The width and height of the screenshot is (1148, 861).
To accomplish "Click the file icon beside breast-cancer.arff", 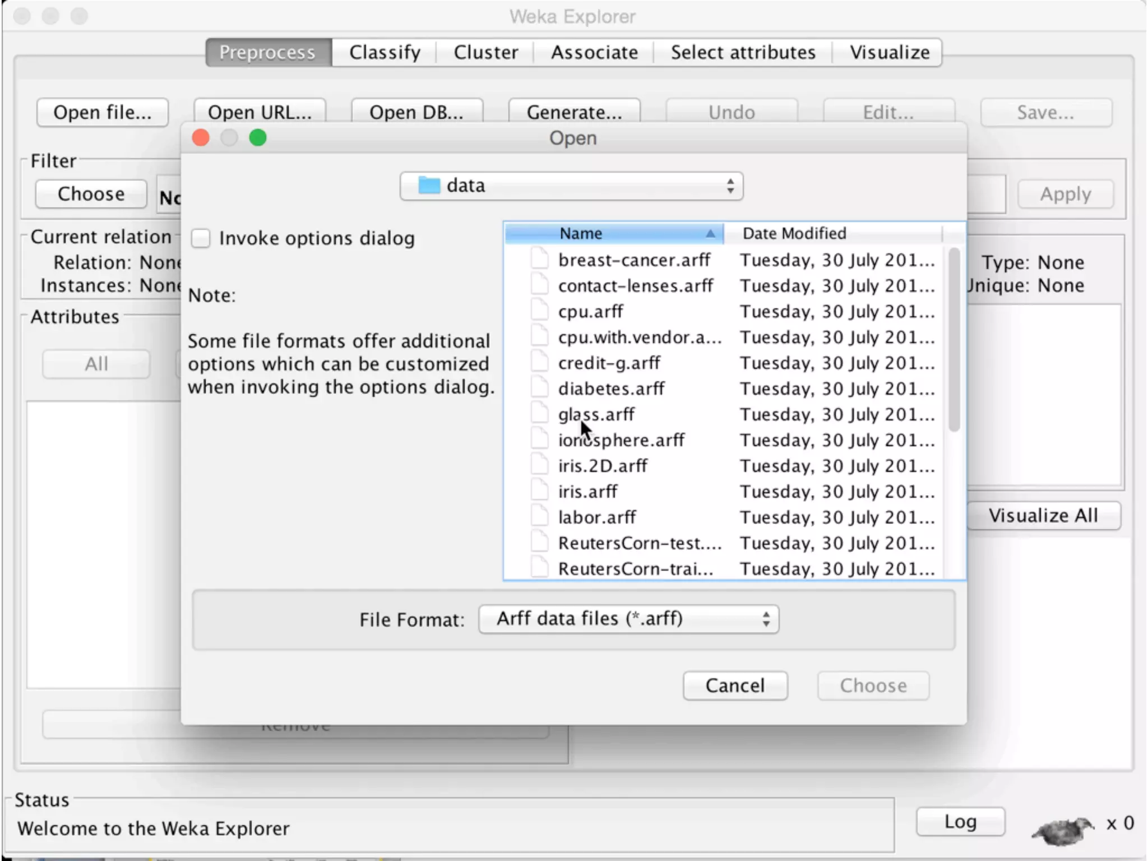I will pyautogui.click(x=539, y=260).
